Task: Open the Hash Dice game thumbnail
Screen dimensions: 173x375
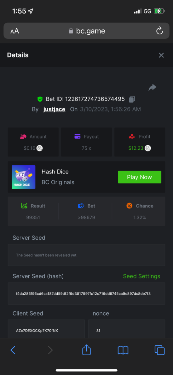Action: pos(23,177)
